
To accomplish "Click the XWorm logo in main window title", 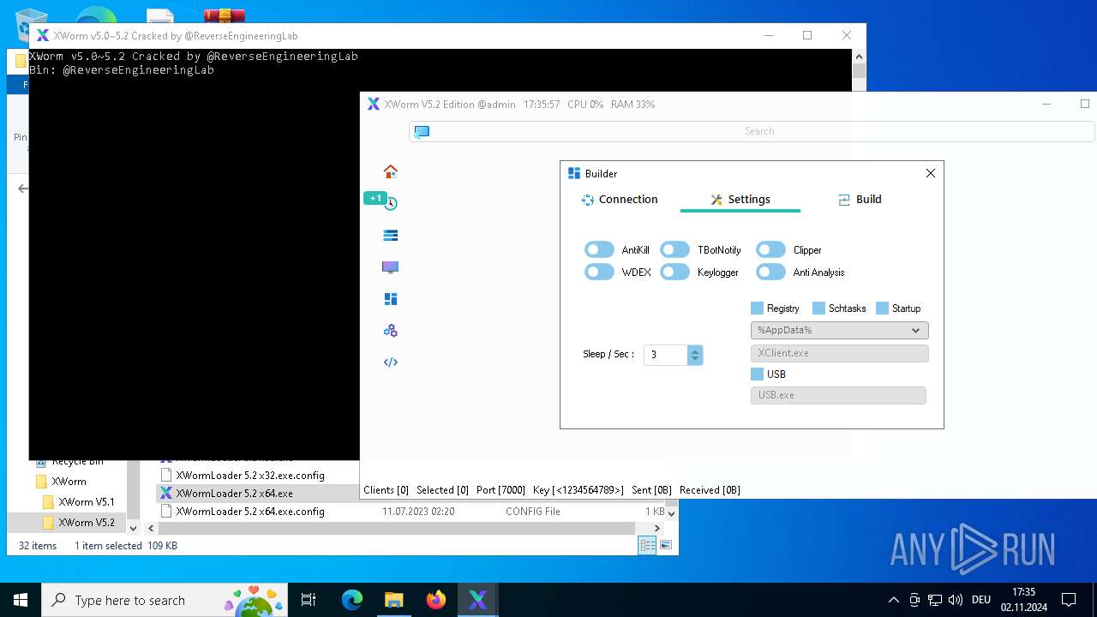I will click(373, 104).
